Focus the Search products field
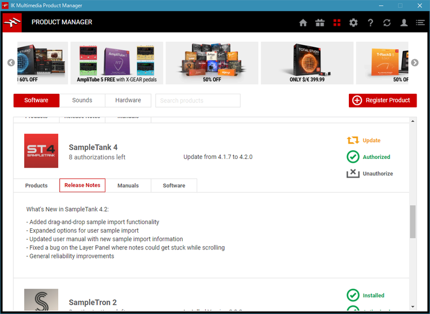Viewport: 430px width, 314px height. (198, 101)
